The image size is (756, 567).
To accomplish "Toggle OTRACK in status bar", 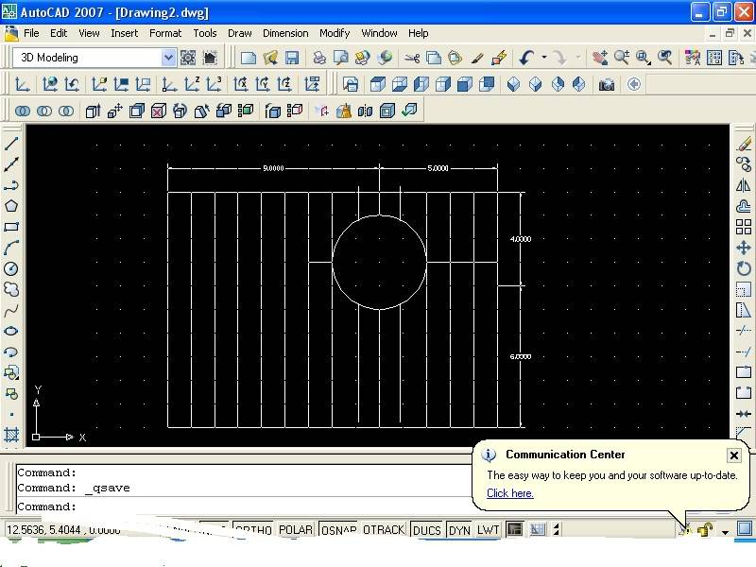I will click(x=384, y=530).
